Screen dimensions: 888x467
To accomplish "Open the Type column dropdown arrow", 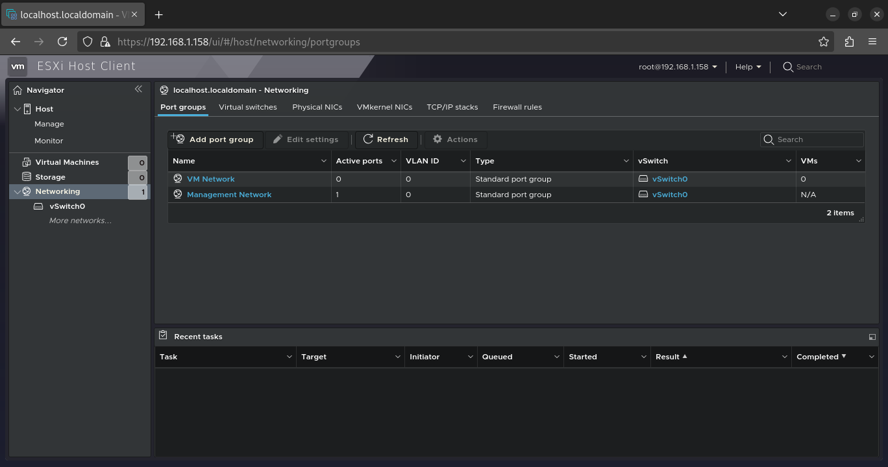I will (x=626, y=161).
